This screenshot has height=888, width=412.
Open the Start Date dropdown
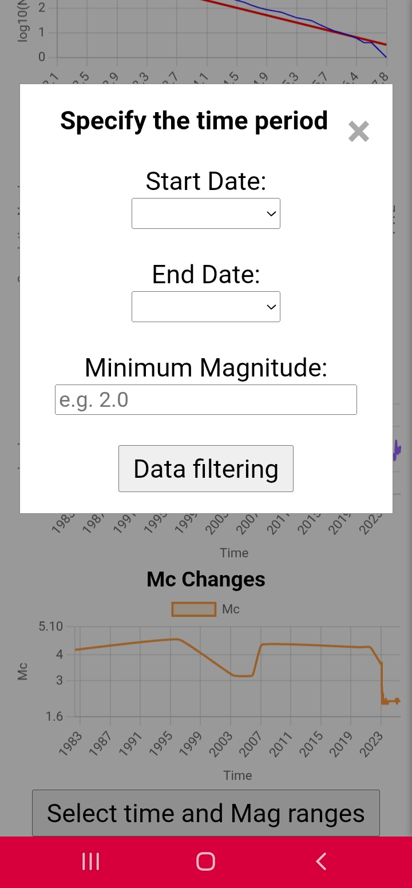[x=206, y=213]
